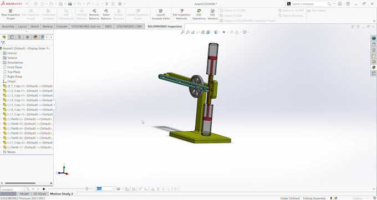Select Part8<2> component in tree
The image size is (377, 200).
point(28,119)
